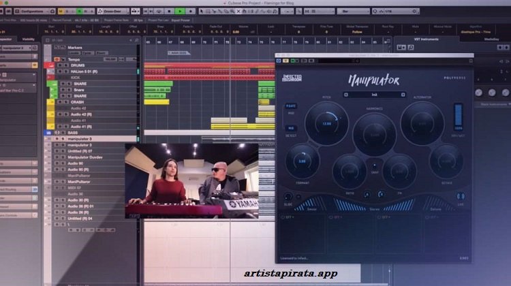Select the Manipulator Duvdev track
511x286 pixels.
pos(84,157)
